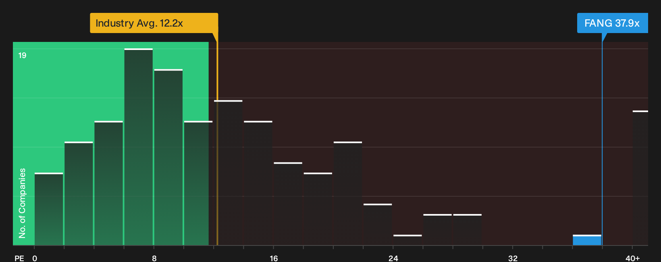Select the histogram bar for PE 4 to 6

click(x=108, y=183)
